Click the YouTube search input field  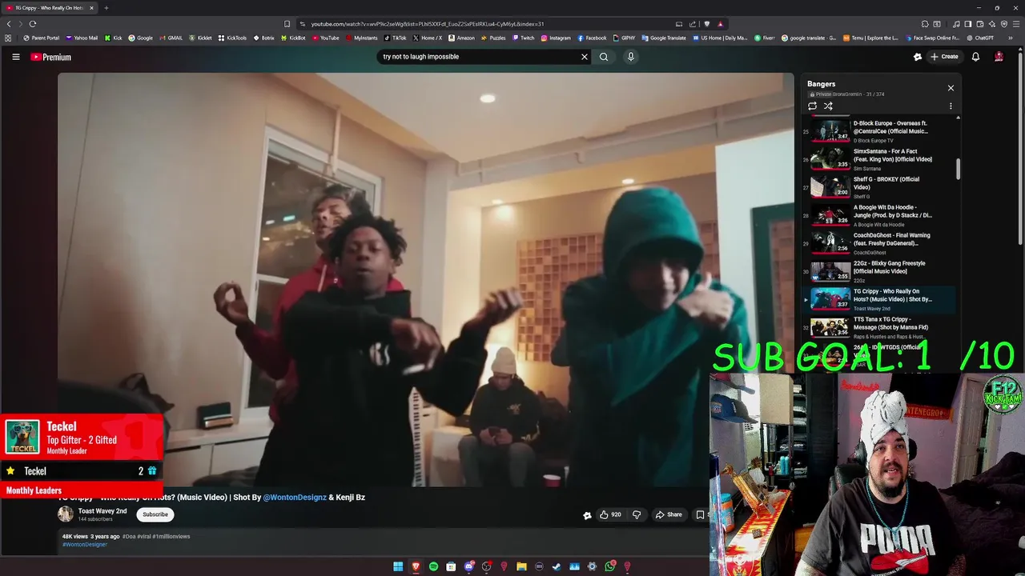[479, 57]
